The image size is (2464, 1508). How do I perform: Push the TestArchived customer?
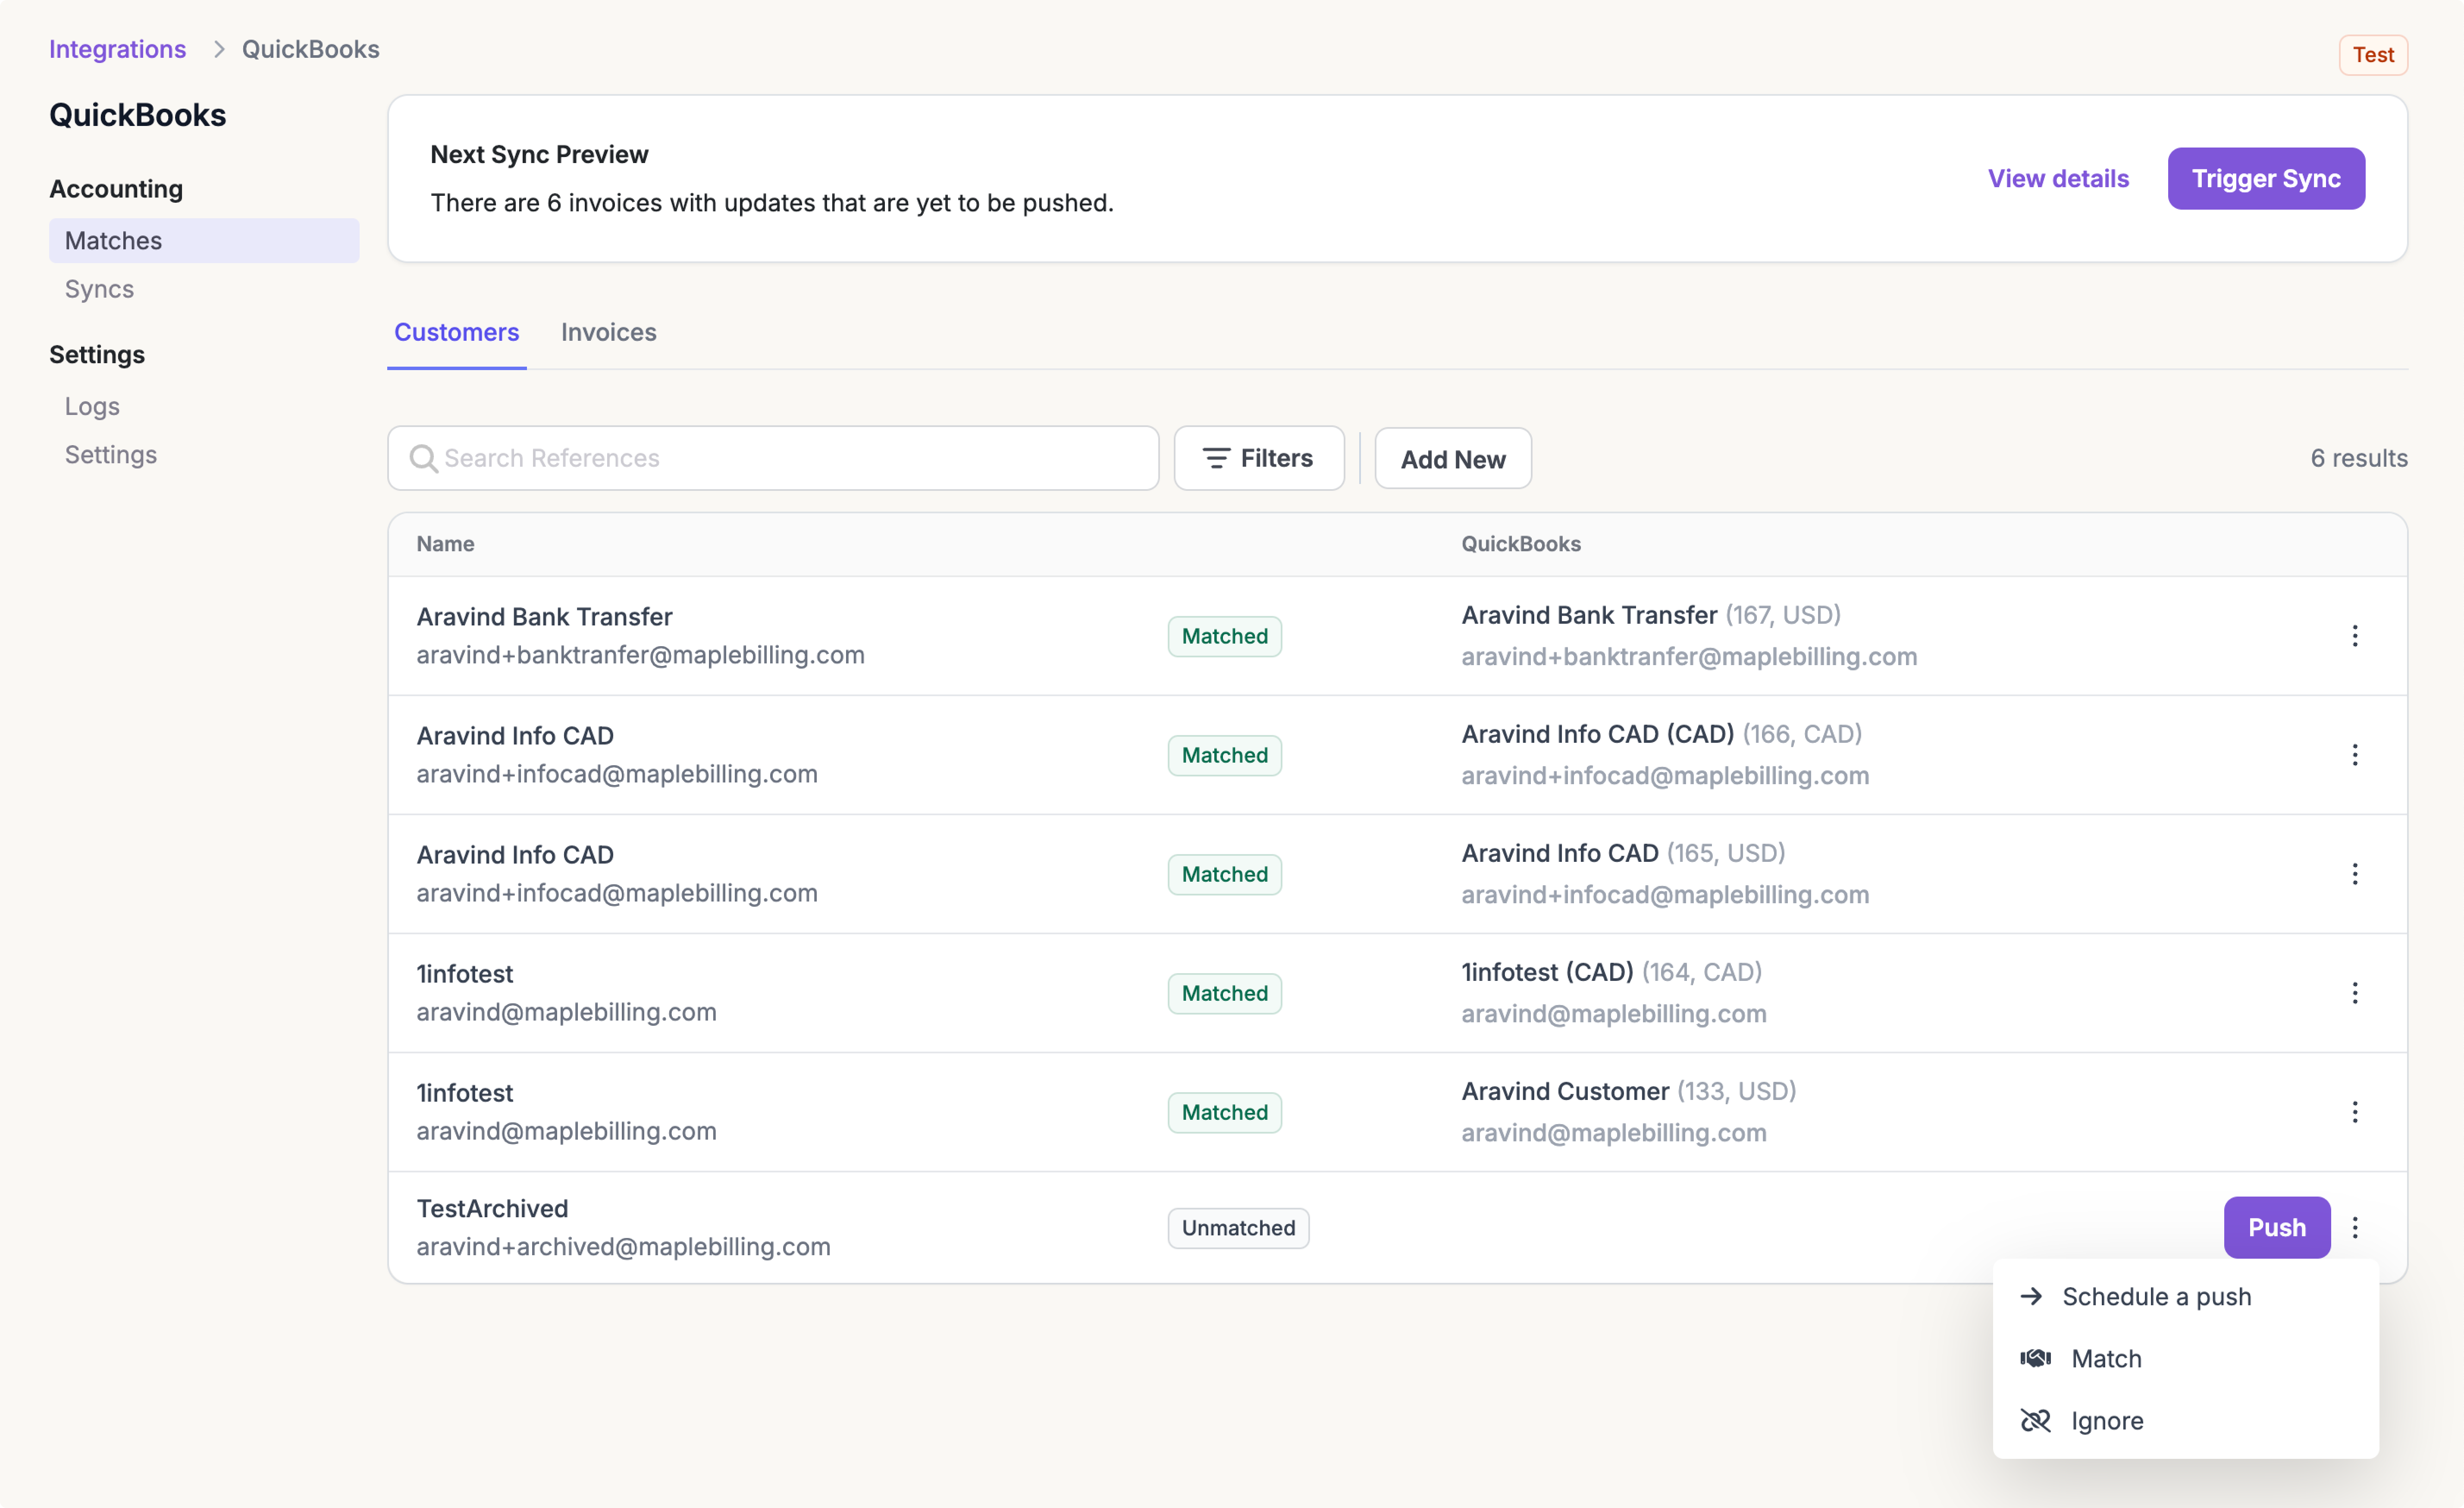(2276, 1227)
